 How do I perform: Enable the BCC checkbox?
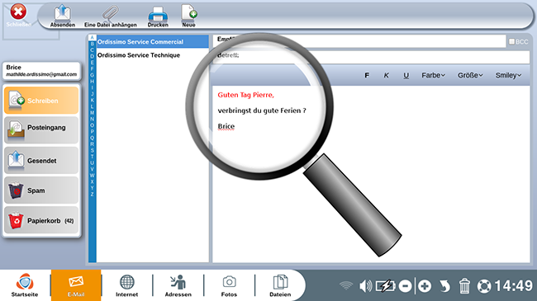pos(511,41)
